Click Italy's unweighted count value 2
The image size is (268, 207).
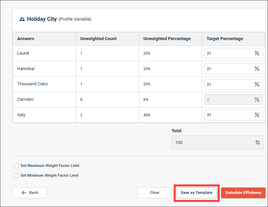pyautogui.click(x=81, y=115)
